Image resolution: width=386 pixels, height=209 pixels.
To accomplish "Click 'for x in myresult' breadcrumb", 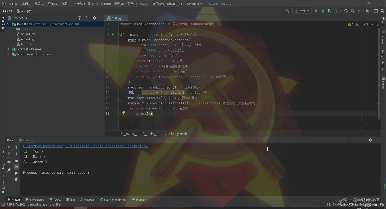I will click(175, 133).
